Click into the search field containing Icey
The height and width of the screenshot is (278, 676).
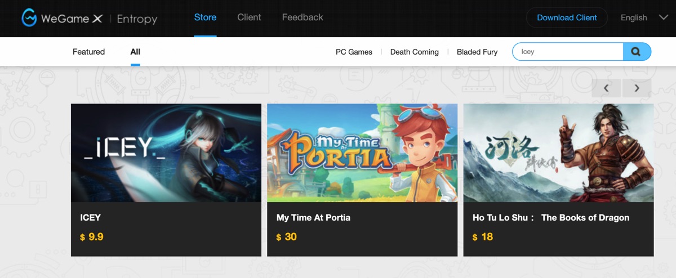[567, 52]
